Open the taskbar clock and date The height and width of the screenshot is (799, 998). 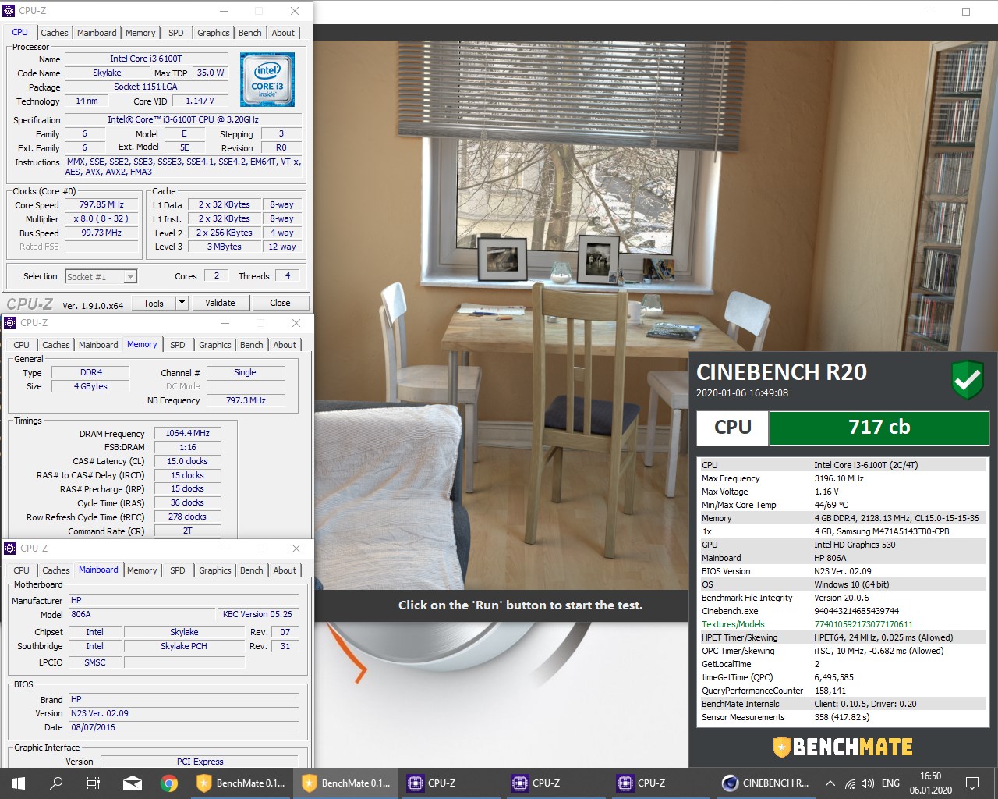[x=930, y=783]
